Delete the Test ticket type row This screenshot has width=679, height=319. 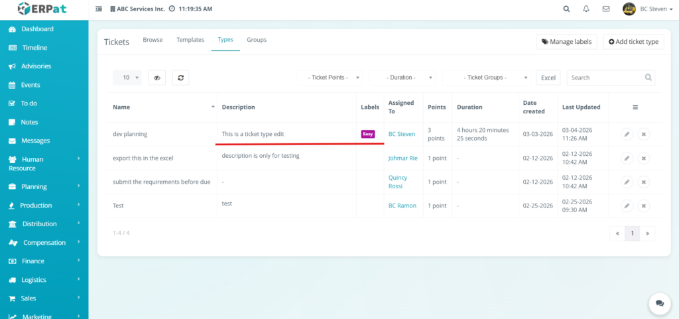[643, 206]
